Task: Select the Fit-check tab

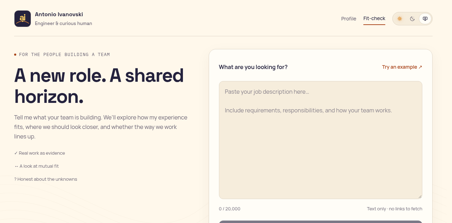Action: tap(374, 18)
